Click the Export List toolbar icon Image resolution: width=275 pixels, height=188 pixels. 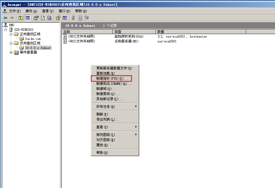click(x=49, y=18)
